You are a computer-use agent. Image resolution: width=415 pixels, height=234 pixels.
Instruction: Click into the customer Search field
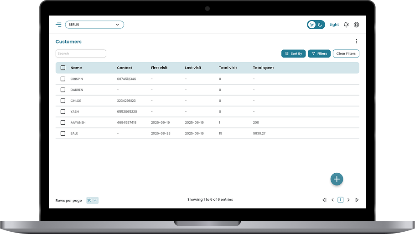(x=81, y=53)
